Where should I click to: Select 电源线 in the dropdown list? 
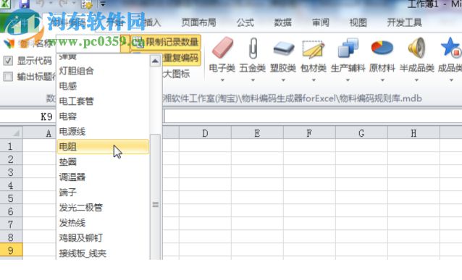point(103,132)
